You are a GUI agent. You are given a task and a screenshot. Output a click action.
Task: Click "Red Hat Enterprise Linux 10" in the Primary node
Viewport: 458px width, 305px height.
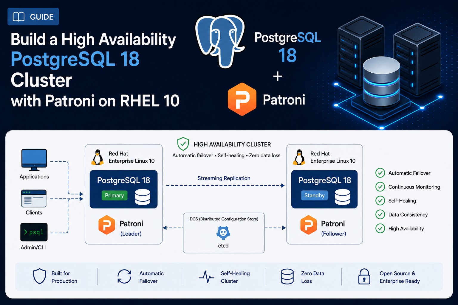pyautogui.click(x=131, y=157)
